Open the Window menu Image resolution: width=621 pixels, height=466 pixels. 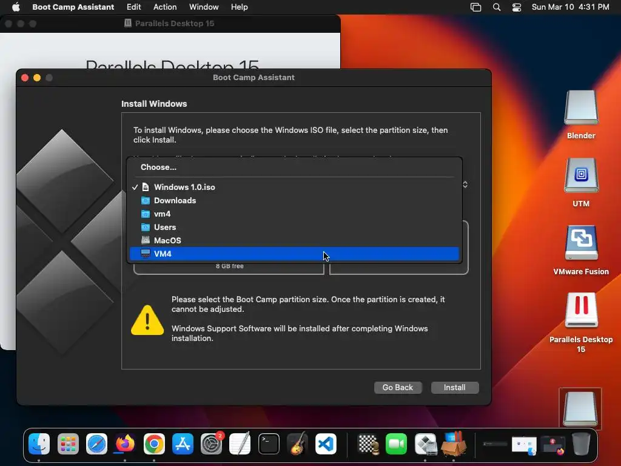[x=204, y=7]
